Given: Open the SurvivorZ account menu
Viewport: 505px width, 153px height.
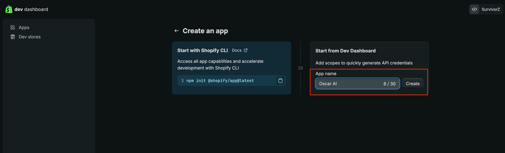Looking at the screenshot, I should (490, 9).
